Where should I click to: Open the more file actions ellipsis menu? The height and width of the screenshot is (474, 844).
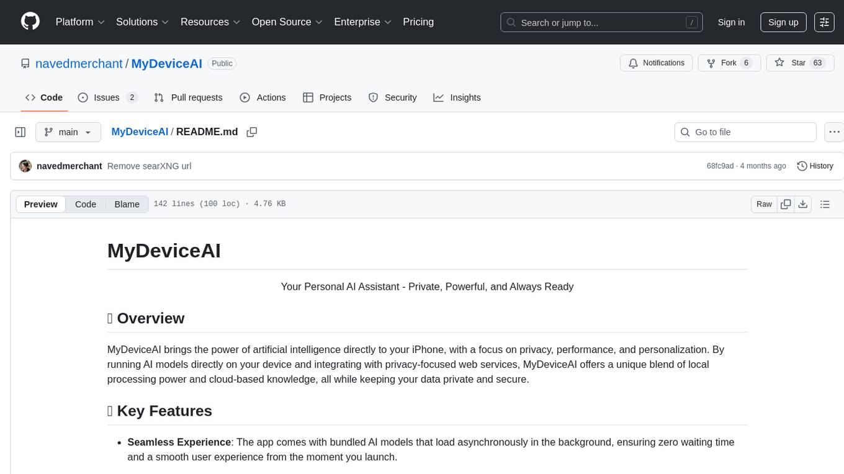(x=834, y=132)
